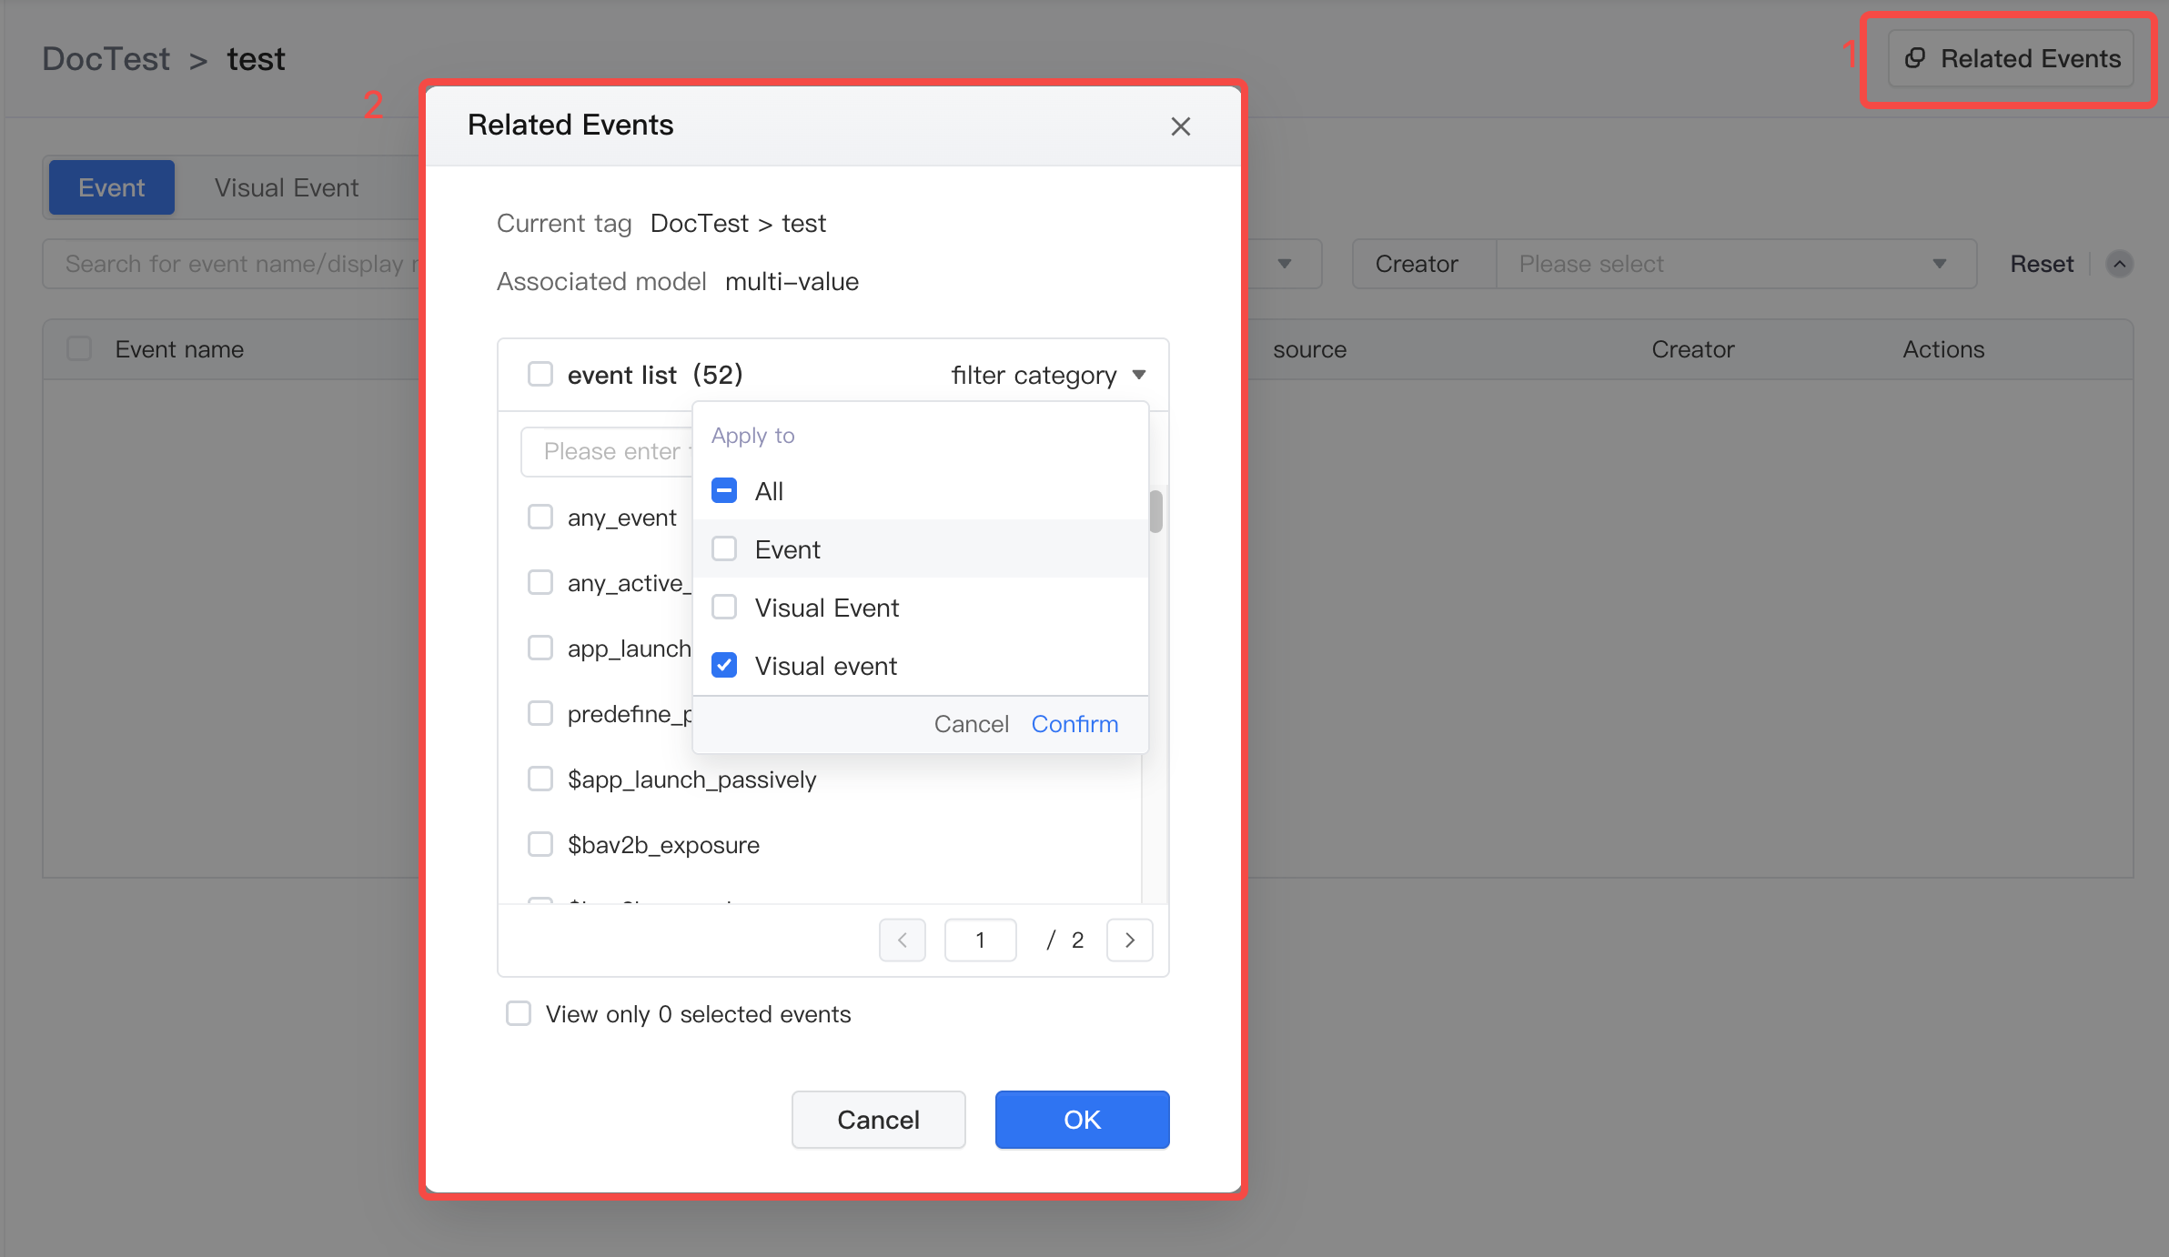Click the OK button in the dialog
The height and width of the screenshot is (1257, 2169).
pyautogui.click(x=1082, y=1120)
